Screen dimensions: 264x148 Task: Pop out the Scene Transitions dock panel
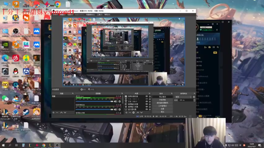pyautogui.click(x=194, y=93)
